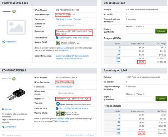Select quantity 250 at $5.37 unit price

pyautogui.click(x=118, y=129)
